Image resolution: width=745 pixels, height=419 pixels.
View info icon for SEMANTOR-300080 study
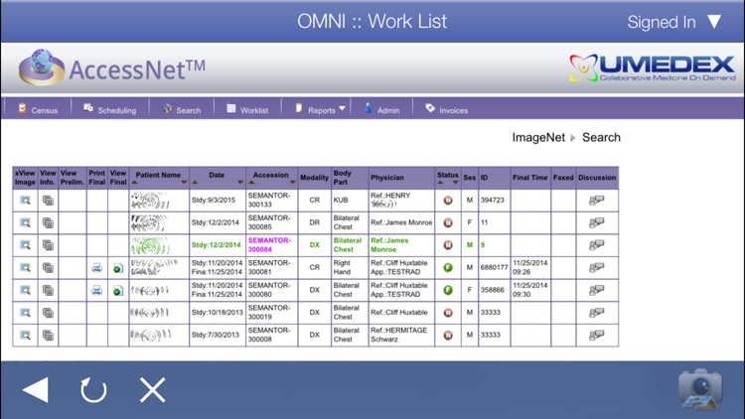(48, 290)
